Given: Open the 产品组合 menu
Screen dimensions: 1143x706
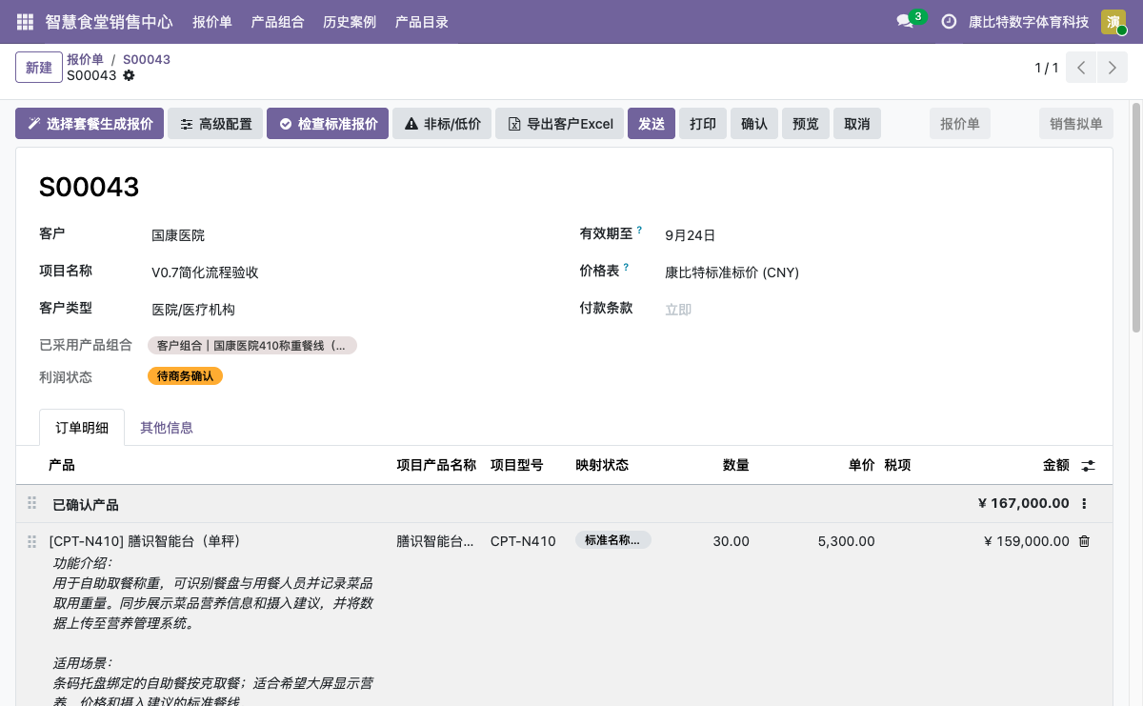Looking at the screenshot, I should [x=277, y=22].
